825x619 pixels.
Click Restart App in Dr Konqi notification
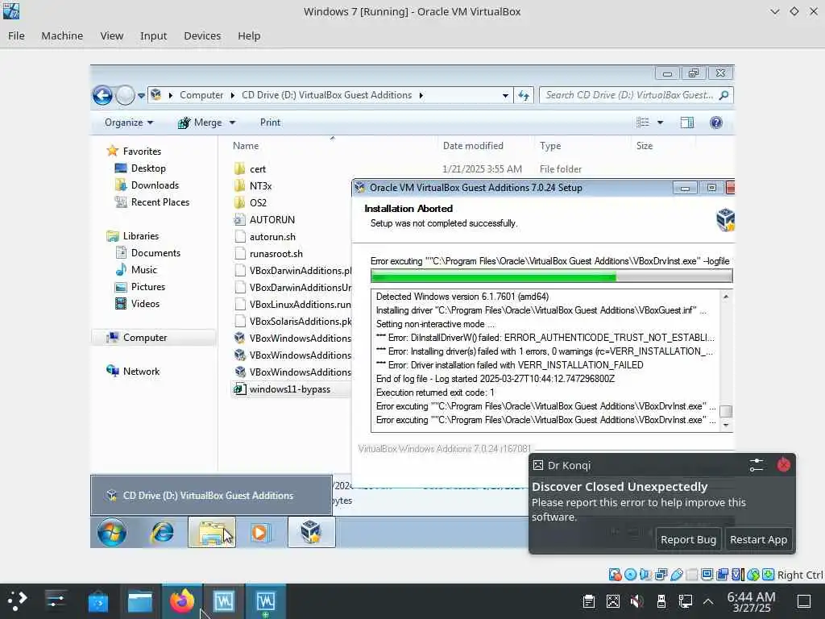758,539
